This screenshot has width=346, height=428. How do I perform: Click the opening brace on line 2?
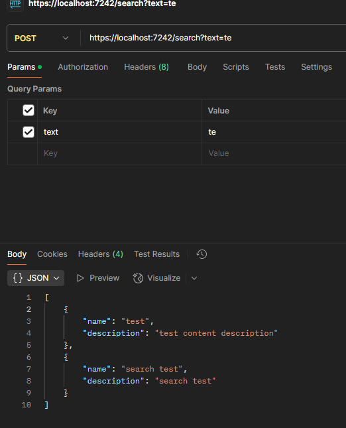point(66,309)
